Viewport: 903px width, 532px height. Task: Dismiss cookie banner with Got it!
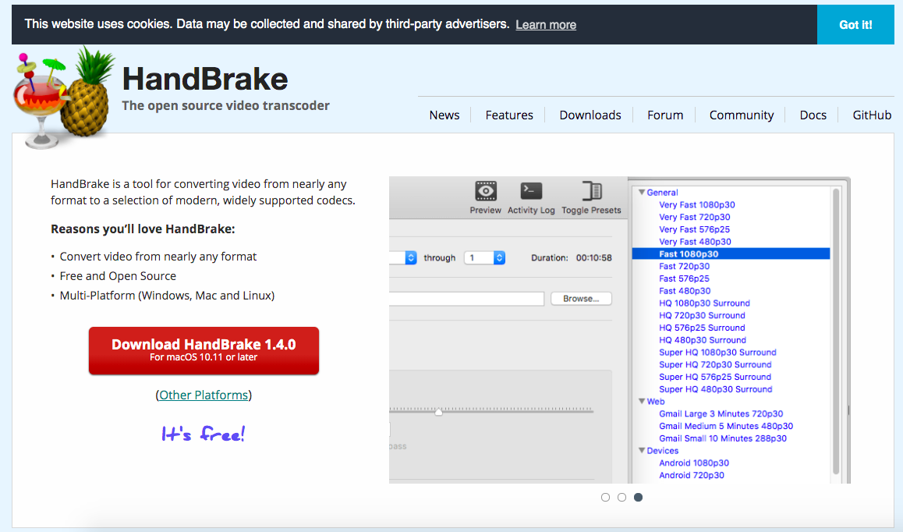tap(855, 25)
